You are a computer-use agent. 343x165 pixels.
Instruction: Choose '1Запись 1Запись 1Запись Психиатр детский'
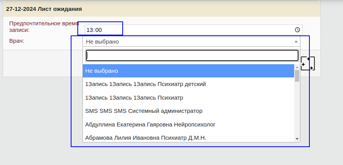click(145, 84)
